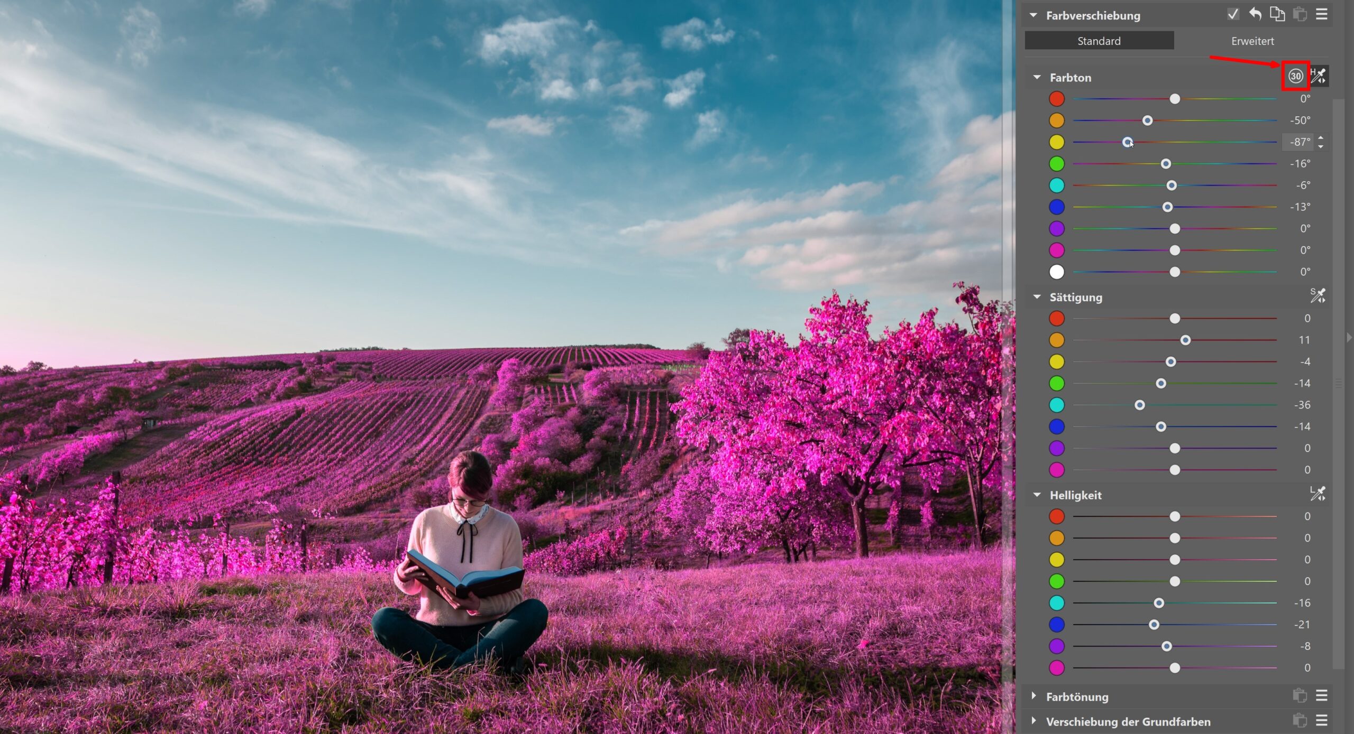Viewport: 1354px width, 734px height.
Task: Click the orange hue slider handle
Action: (x=1147, y=120)
